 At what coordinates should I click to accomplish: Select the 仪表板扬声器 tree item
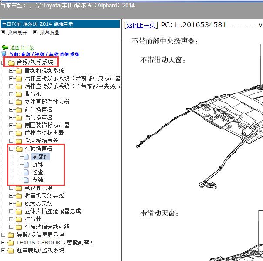click(x=41, y=141)
